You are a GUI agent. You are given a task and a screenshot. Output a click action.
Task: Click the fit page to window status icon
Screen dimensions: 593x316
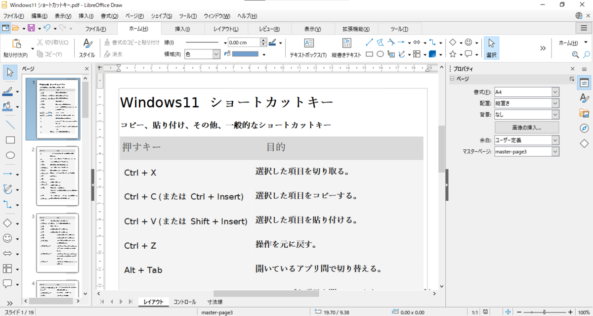tap(507, 312)
